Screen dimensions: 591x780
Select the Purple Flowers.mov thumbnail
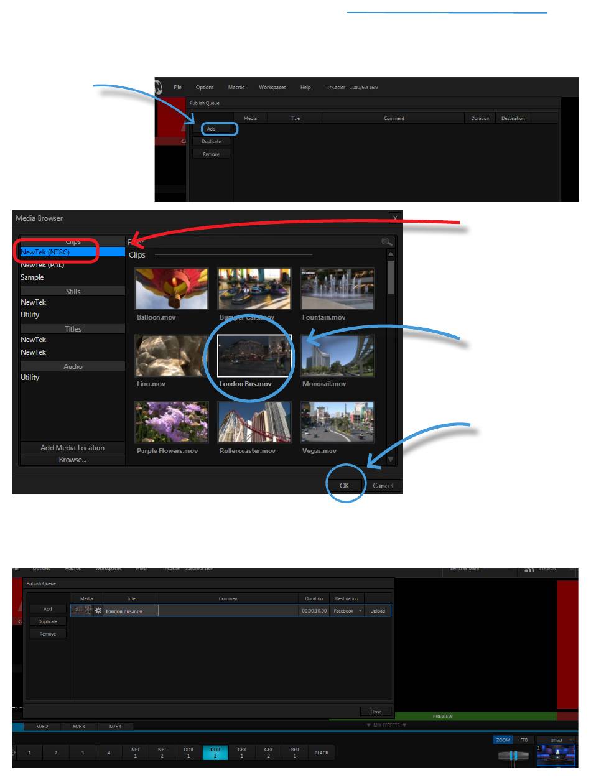tap(172, 422)
